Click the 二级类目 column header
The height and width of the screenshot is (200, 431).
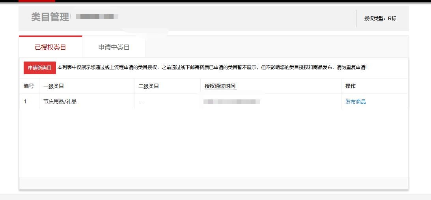pyautogui.click(x=148, y=86)
